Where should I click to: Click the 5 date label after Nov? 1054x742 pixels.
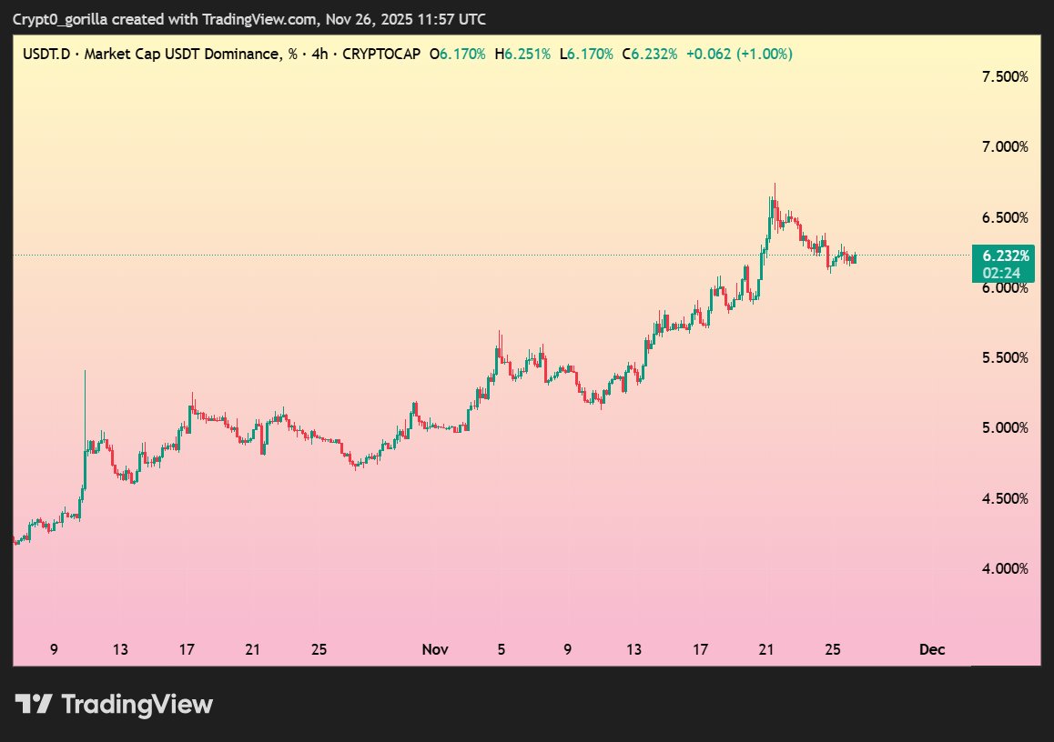pos(501,649)
